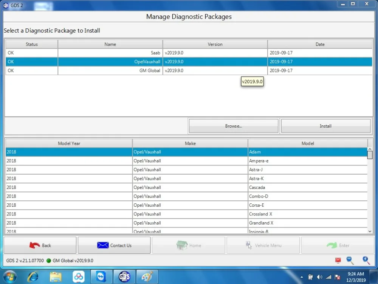
Task: Switch to TeamViewer in taskbar
Action: click(x=101, y=277)
